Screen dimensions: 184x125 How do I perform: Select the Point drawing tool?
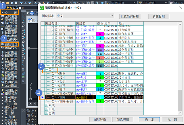pyautogui.click(x=23, y=65)
